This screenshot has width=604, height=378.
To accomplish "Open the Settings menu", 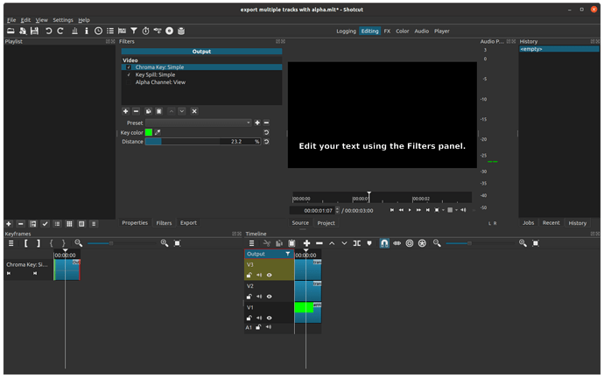I will 63,20.
